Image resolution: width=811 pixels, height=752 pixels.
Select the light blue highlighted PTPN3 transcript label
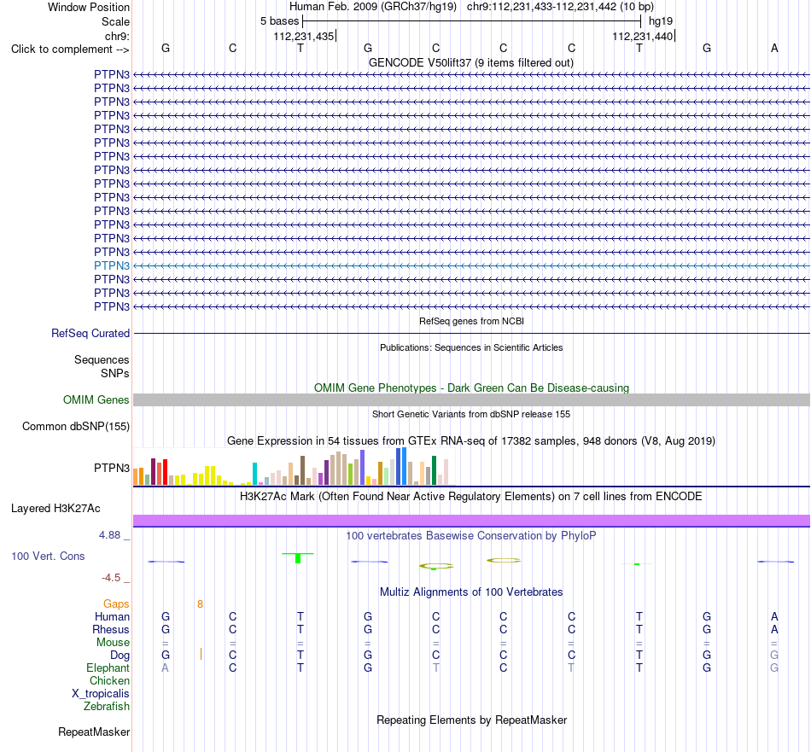point(112,265)
